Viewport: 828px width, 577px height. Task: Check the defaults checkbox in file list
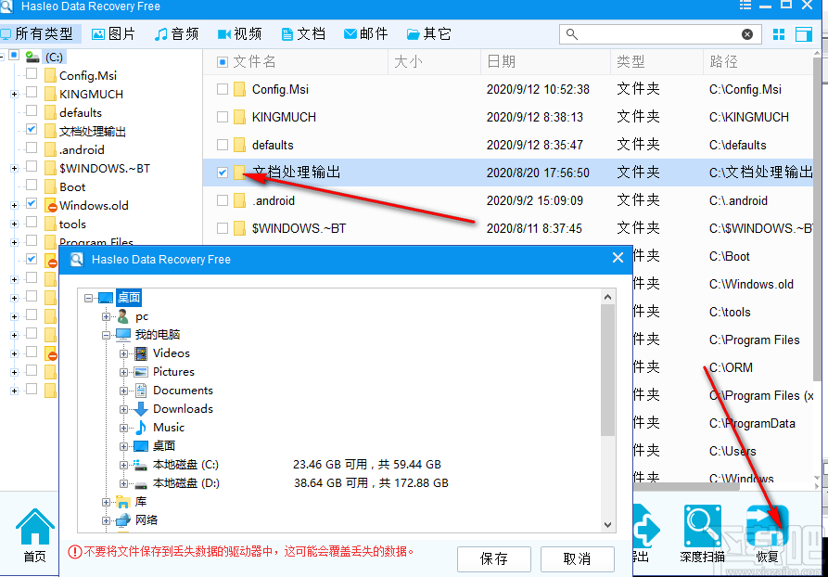(223, 145)
